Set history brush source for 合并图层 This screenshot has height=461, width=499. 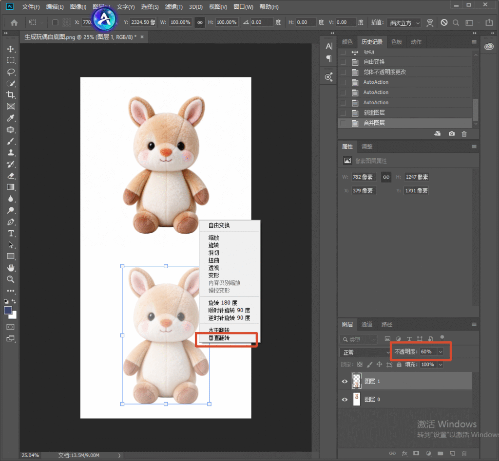point(343,123)
